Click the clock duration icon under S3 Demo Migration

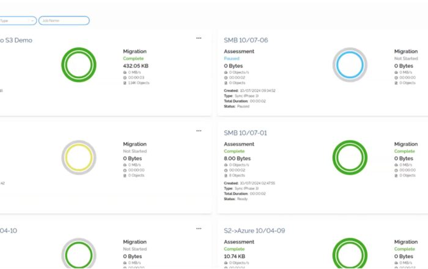[125, 77]
